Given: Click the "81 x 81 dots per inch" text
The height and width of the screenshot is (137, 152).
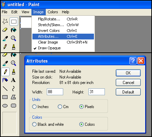Looking at the screenshot, I should tap(77, 83).
